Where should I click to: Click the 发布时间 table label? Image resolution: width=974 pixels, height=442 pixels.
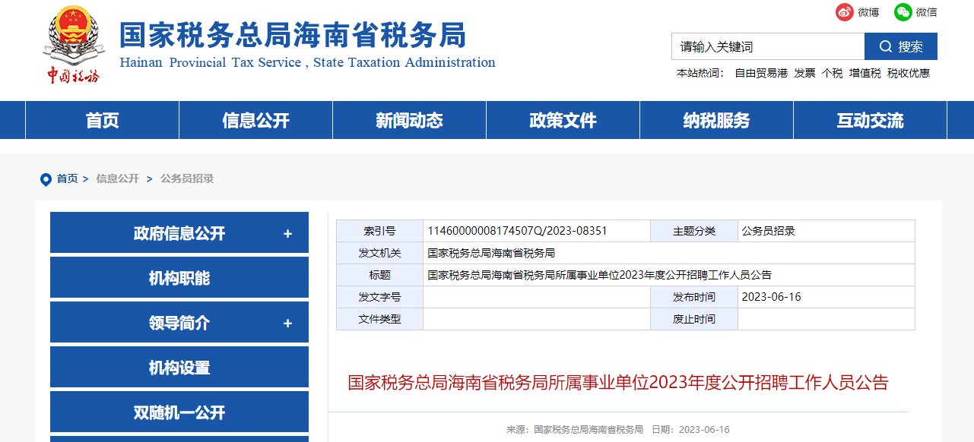pos(694,297)
